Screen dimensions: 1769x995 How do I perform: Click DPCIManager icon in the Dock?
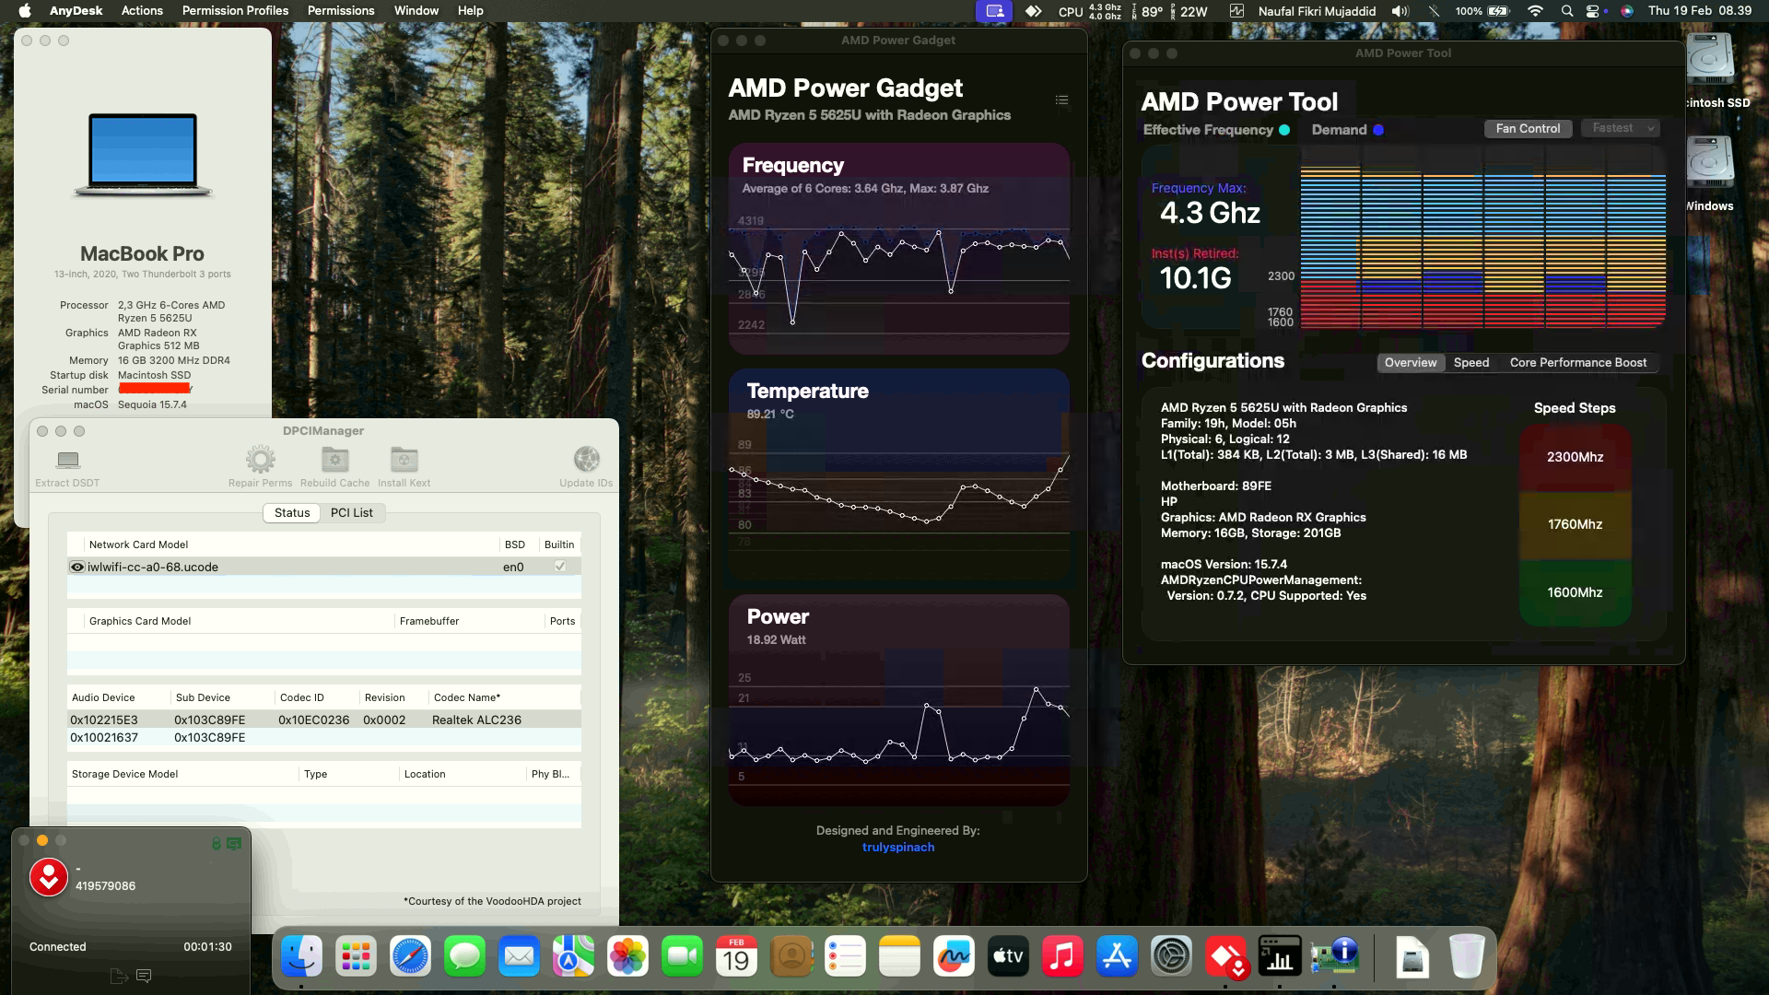click(x=1334, y=957)
